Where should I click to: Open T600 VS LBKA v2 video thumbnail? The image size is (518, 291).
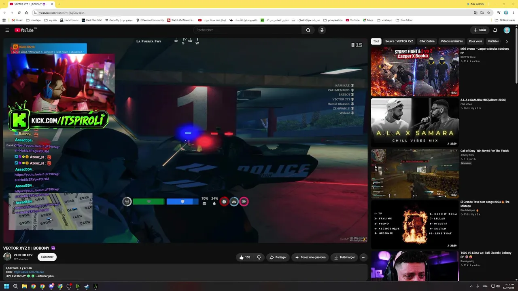tap(415, 266)
